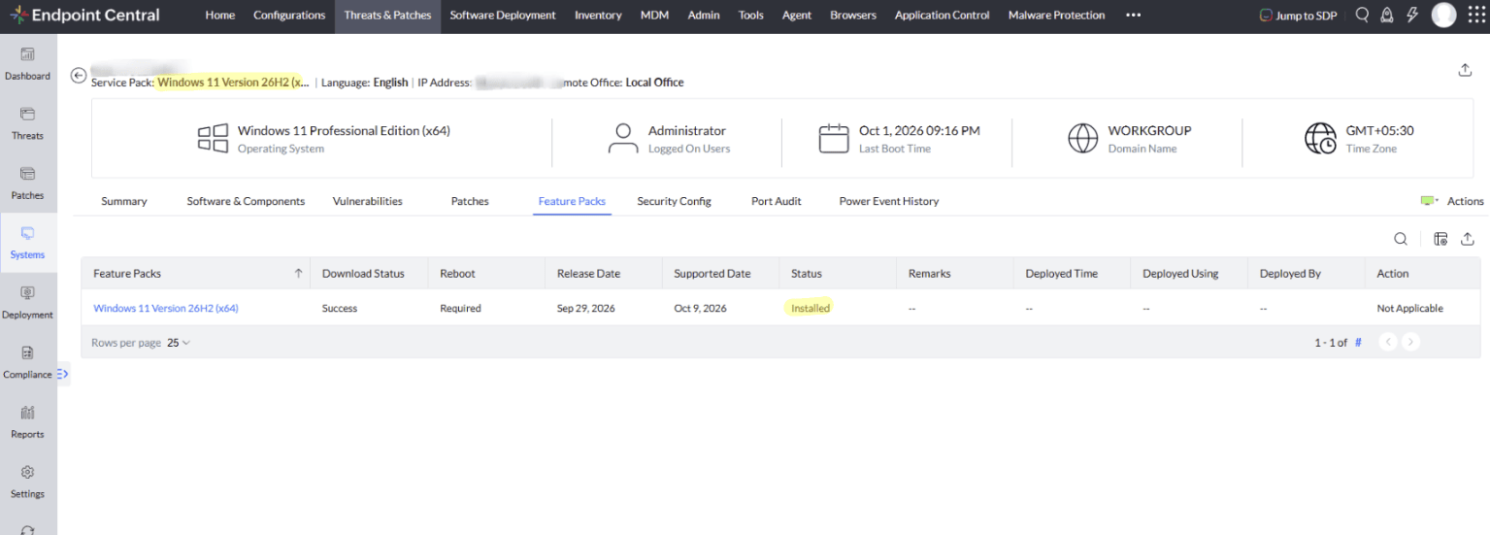Screen dimensions: 1490x535
Task: Select the Systems sidebar icon
Action: click(x=27, y=243)
